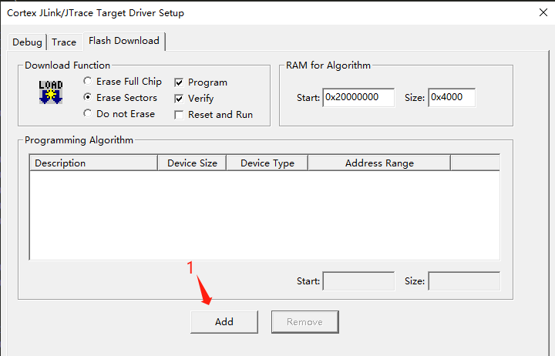The height and width of the screenshot is (356, 555).
Task: Select Erase Sectors radio button
Action: [x=88, y=98]
